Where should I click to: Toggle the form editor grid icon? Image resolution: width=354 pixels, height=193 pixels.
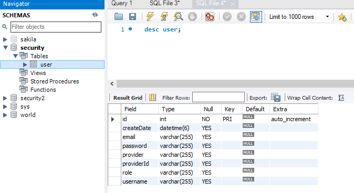click(x=153, y=98)
